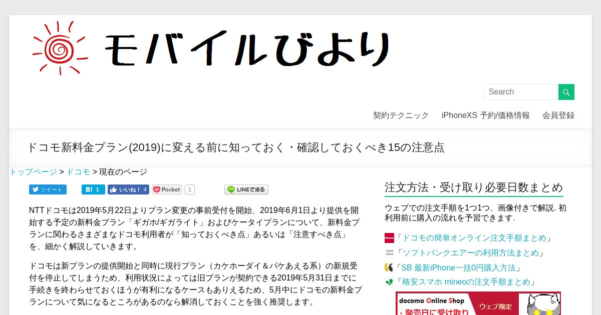Viewport: 601px width, 315px height.
Task: Send with the LINEで送る button
Action: (x=246, y=189)
